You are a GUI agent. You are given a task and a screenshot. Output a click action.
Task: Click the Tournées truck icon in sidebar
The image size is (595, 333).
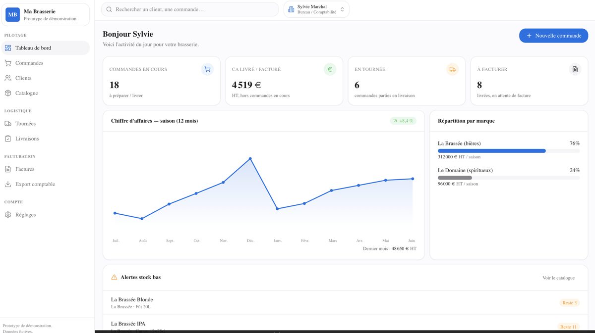pyautogui.click(x=8, y=124)
